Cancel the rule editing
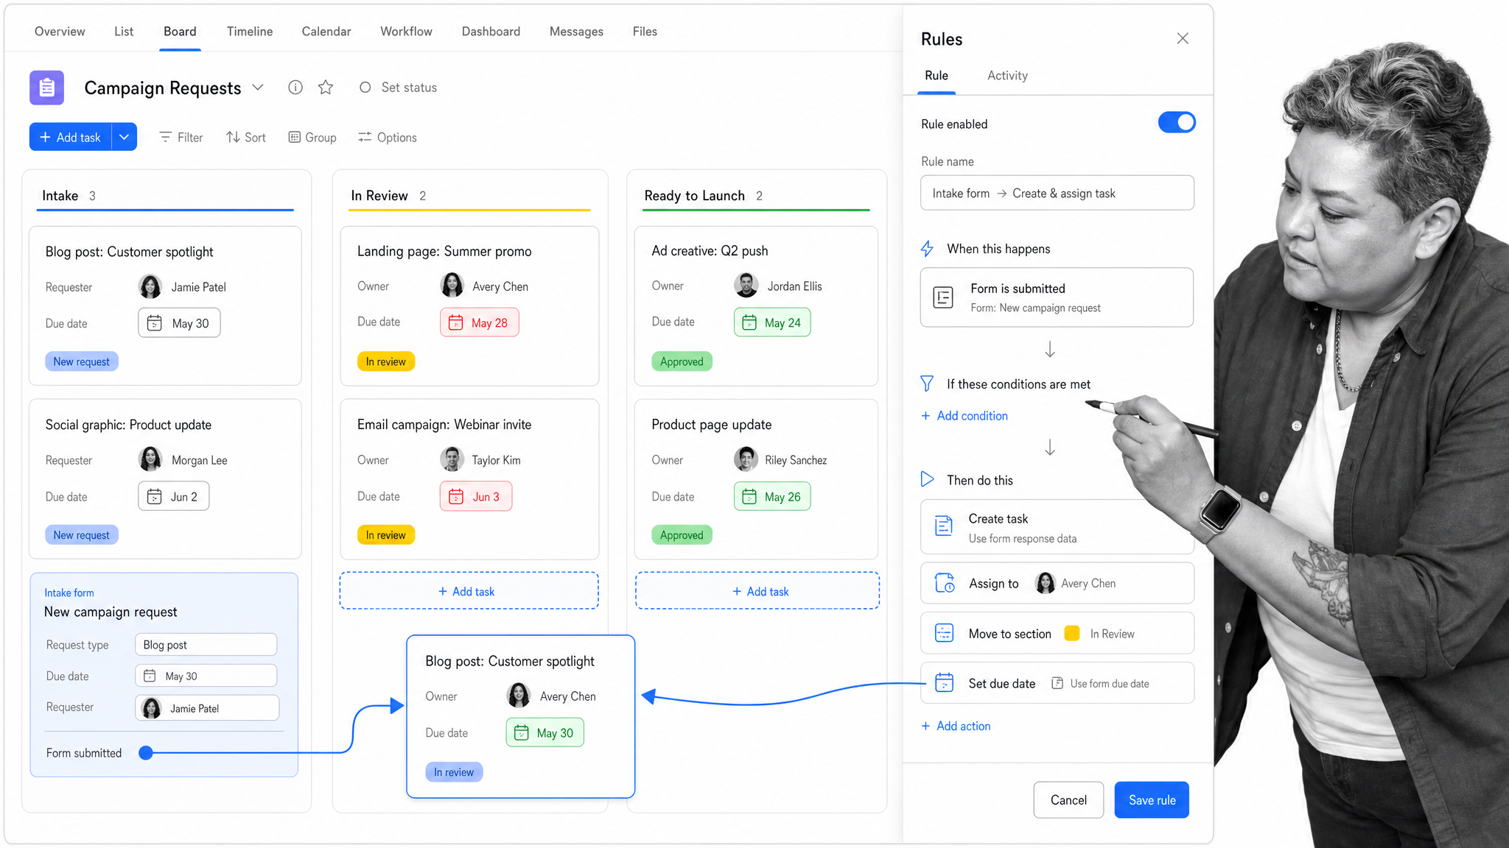This screenshot has height=848, width=1509. pyautogui.click(x=1068, y=799)
